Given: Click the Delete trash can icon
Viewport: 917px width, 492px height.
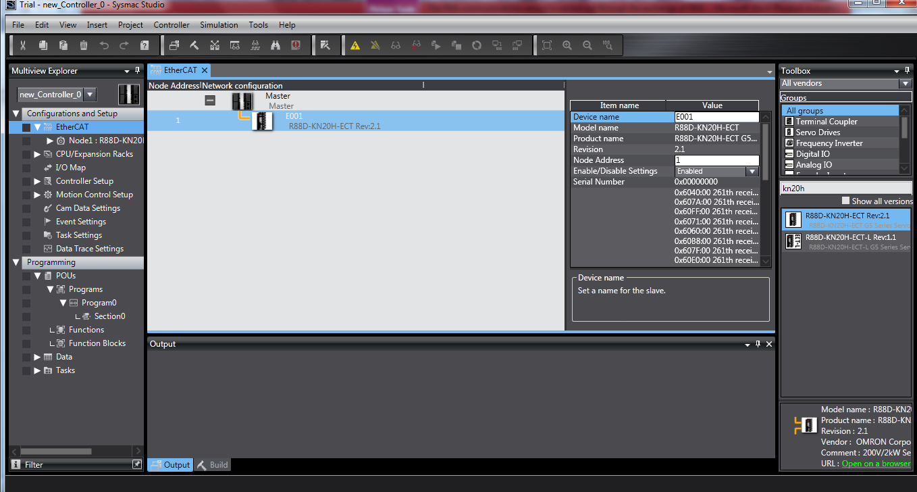Looking at the screenshot, I should [84, 45].
